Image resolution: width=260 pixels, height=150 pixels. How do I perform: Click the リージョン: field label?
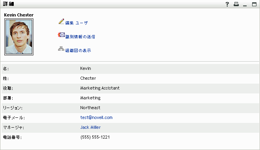(x=13, y=108)
